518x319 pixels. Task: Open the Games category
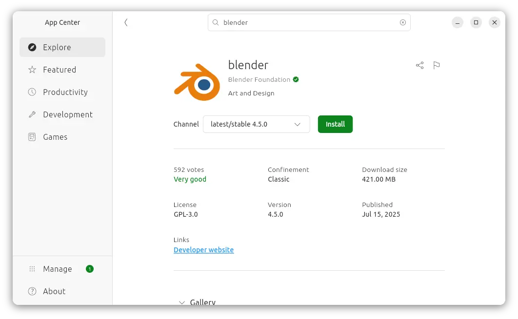(62, 137)
